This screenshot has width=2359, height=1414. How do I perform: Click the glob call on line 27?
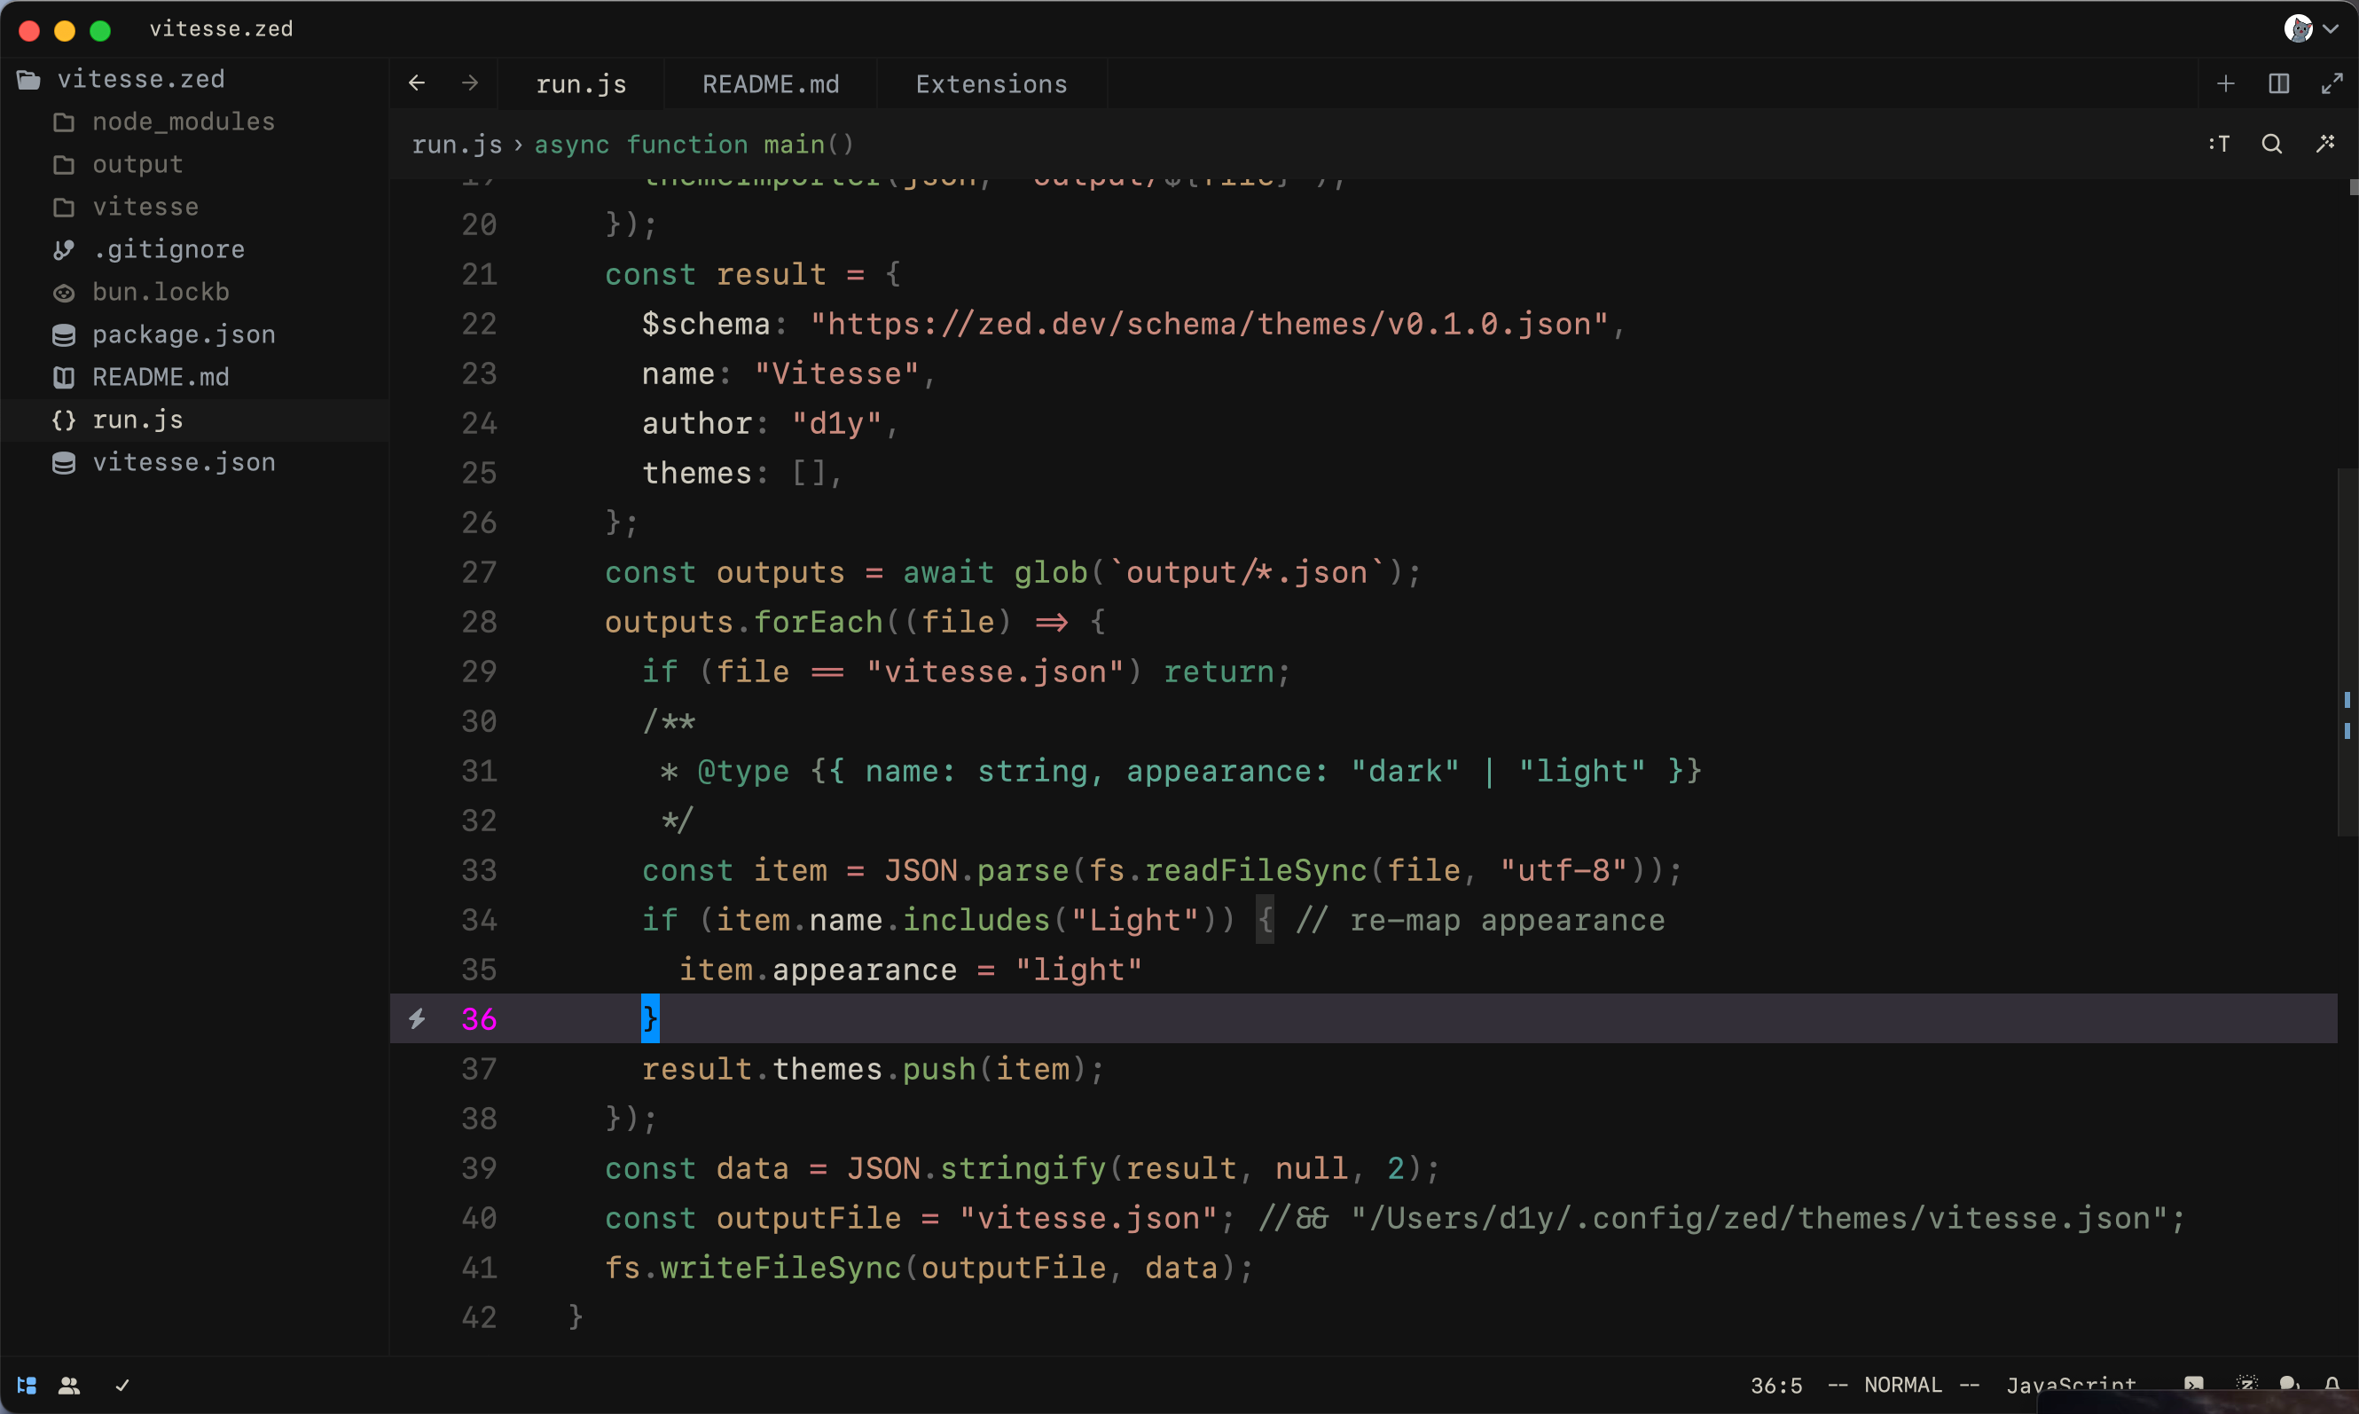tap(1049, 573)
